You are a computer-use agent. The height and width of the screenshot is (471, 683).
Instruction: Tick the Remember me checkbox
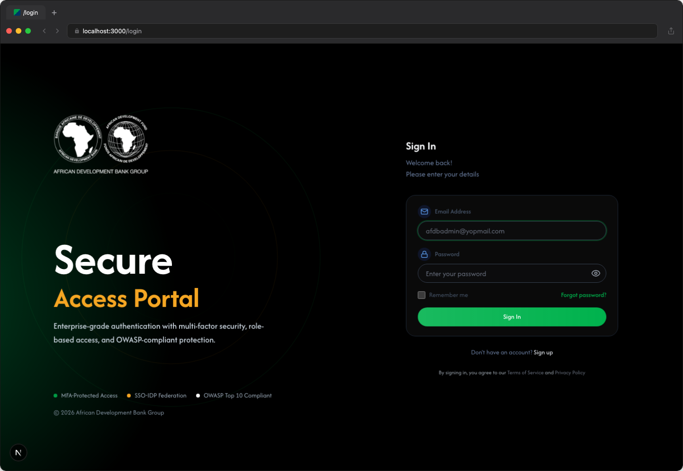click(421, 295)
